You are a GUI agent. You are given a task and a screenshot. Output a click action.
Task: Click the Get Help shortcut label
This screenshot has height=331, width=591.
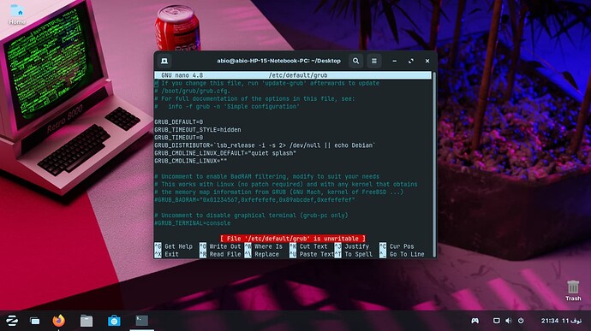(x=178, y=246)
